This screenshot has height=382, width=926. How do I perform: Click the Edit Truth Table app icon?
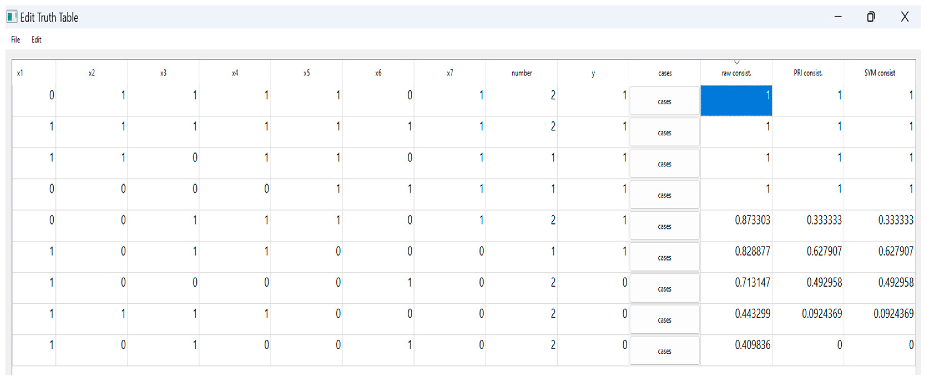tap(11, 17)
